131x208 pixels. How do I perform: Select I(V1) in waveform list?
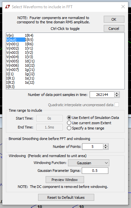point(29,48)
